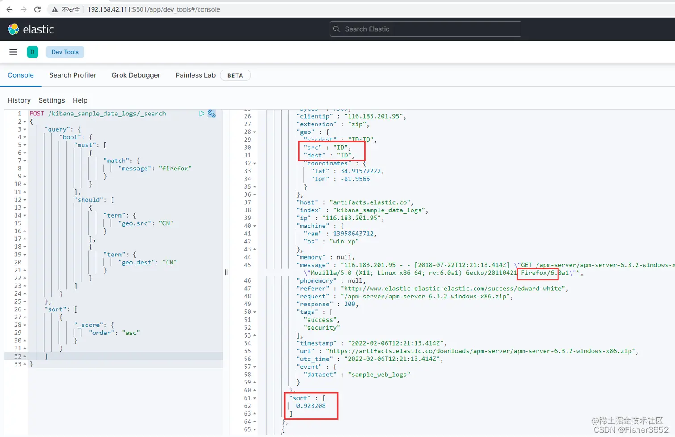Click the editor/response pane divider handle
The width and height of the screenshot is (675, 437).
pos(226,272)
